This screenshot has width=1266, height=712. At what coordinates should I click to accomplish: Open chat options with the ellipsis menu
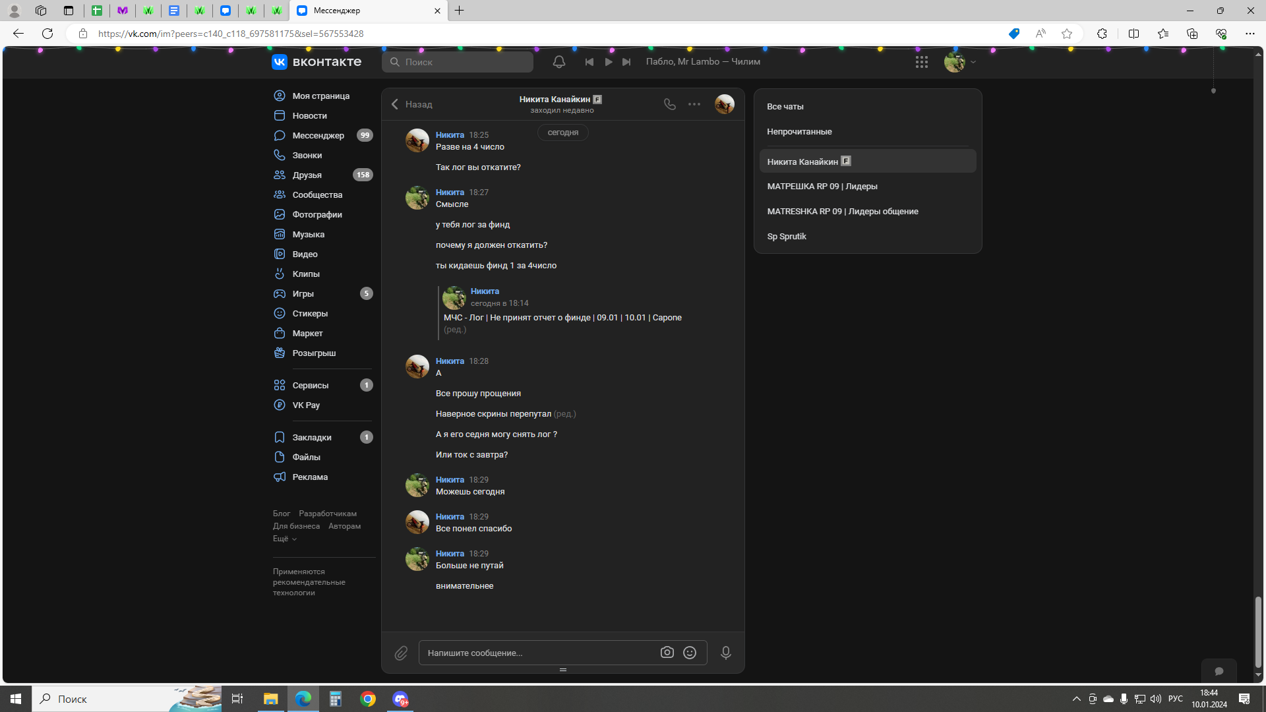tap(694, 104)
